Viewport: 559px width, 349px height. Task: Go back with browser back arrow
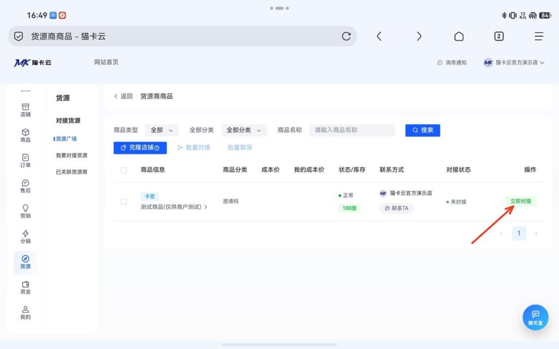tap(379, 37)
